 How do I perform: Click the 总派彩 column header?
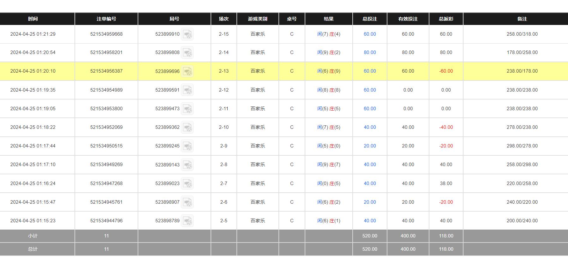click(x=446, y=19)
